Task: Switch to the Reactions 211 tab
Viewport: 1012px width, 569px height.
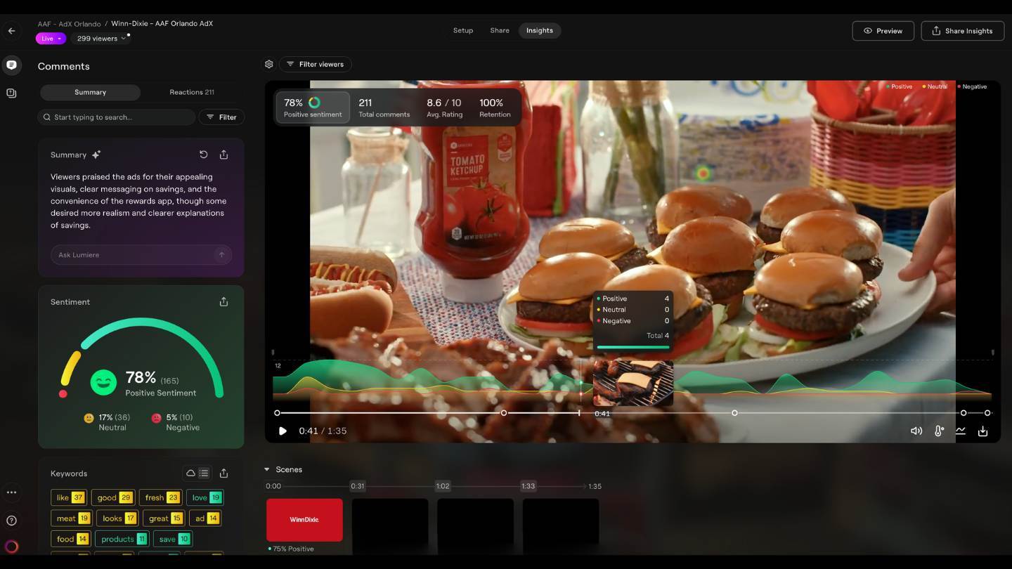Action: (x=191, y=92)
